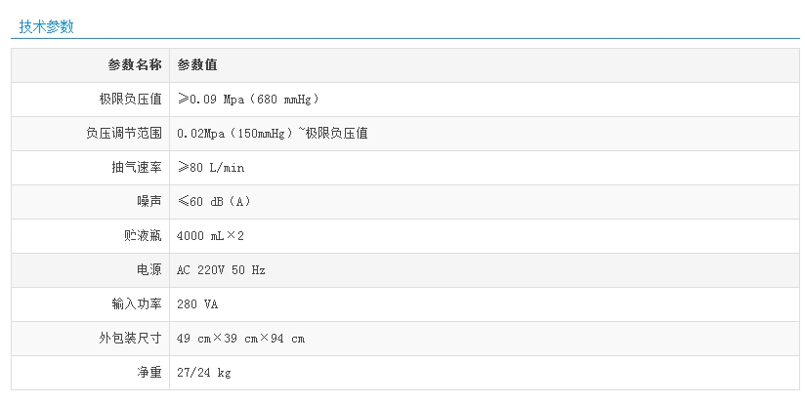The height and width of the screenshot is (403, 805).
Task: Click the ≥80 L/min value cell
Action: click(211, 168)
